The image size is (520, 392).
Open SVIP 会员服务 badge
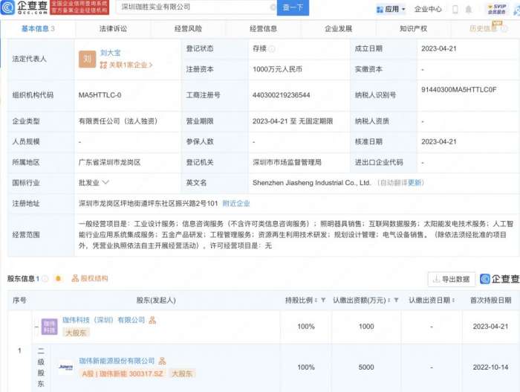496,10
